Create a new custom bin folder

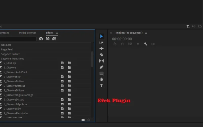(x=83, y=120)
